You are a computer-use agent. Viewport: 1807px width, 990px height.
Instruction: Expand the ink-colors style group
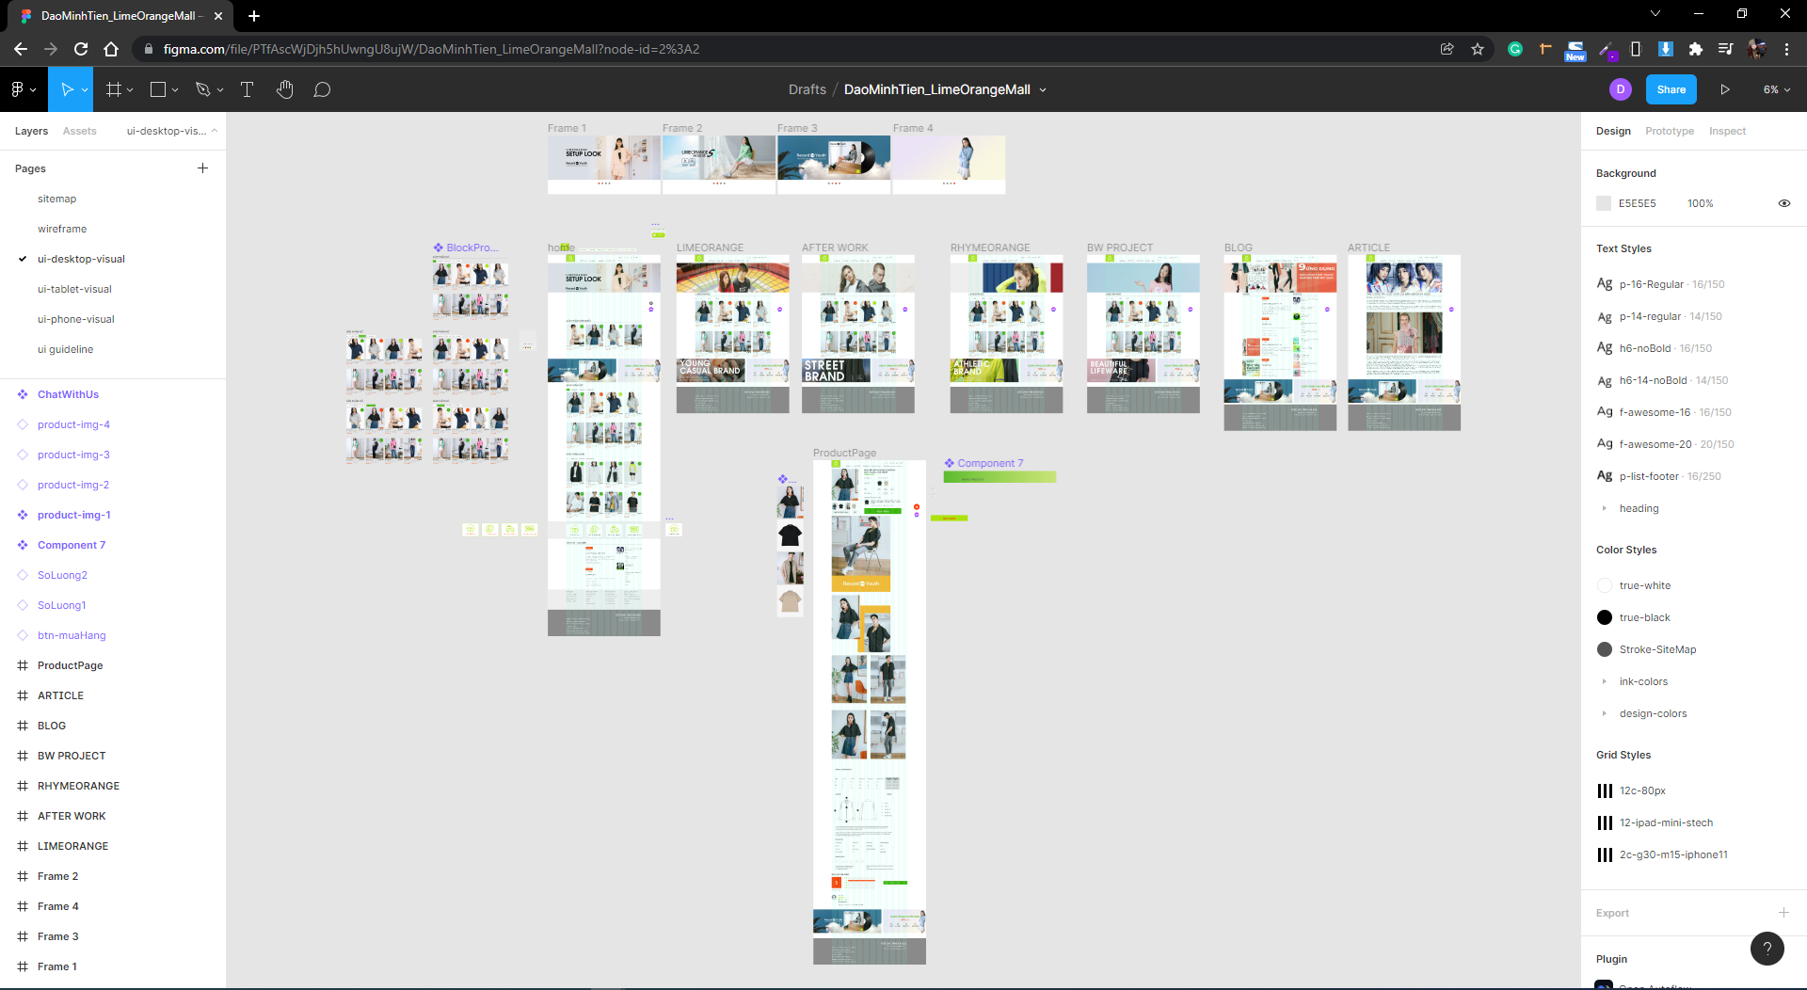(x=1605, y=681)
